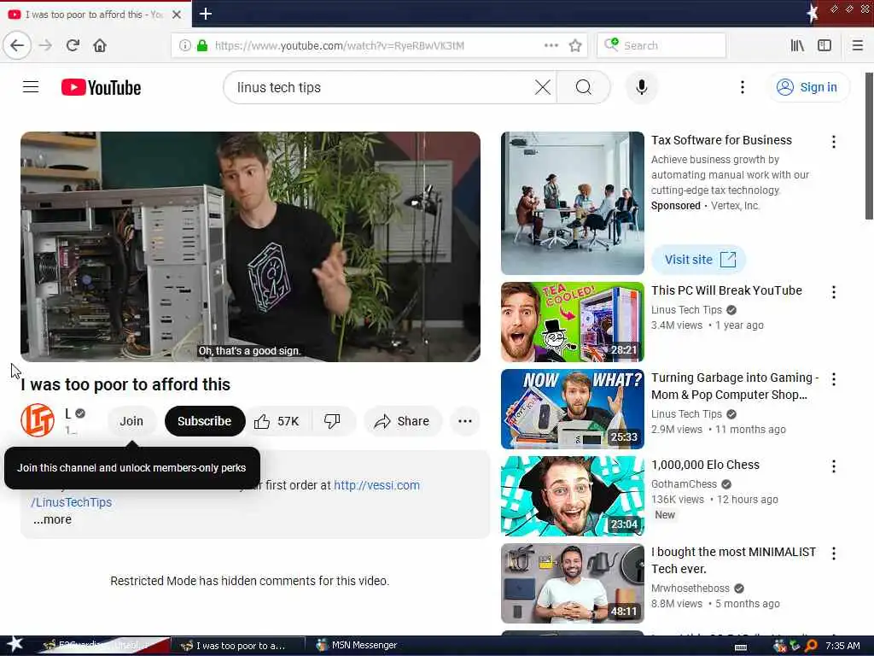The image size is (874, 656).
Task: Open more actions ellipsis under video
Action: coord(465,421)
